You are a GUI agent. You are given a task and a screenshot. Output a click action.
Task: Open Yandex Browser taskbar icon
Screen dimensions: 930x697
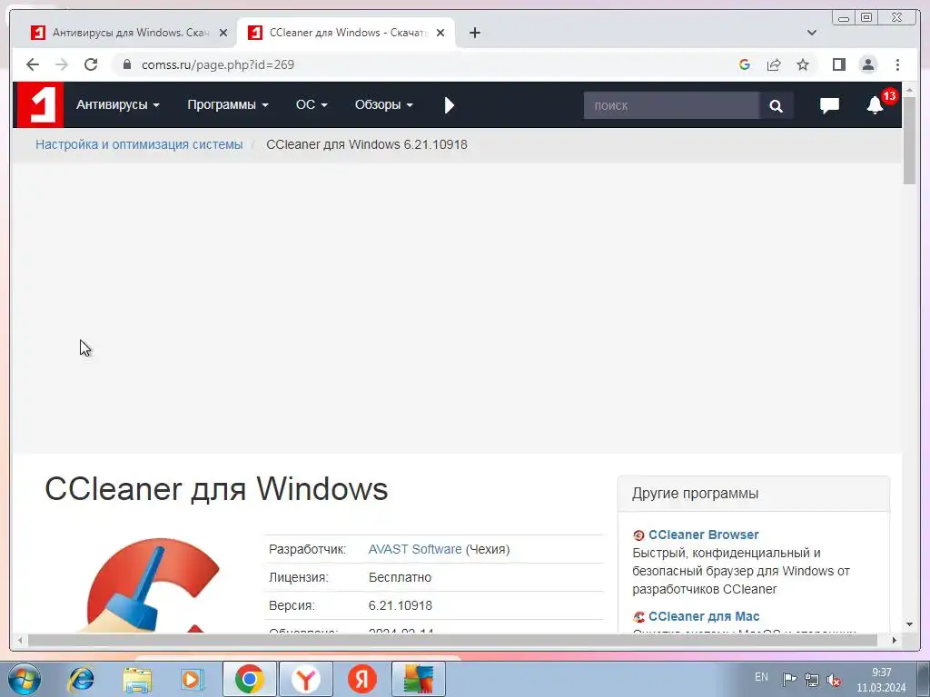(305, 679)
